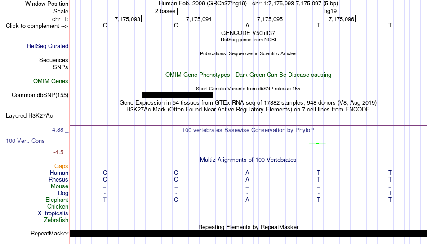
Task: Select 'Short Genetic Variants from dbSNP release 155'
Action: click(248, 89)
